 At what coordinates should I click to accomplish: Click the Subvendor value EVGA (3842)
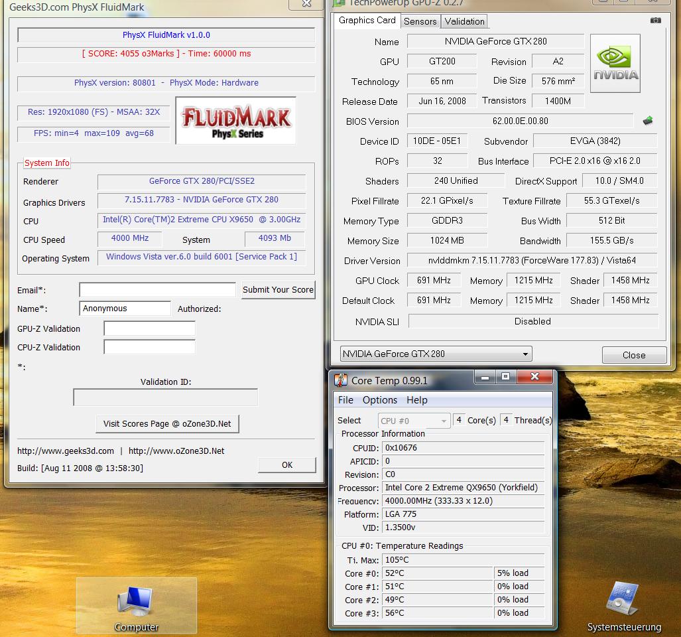(x=595, y=141)
